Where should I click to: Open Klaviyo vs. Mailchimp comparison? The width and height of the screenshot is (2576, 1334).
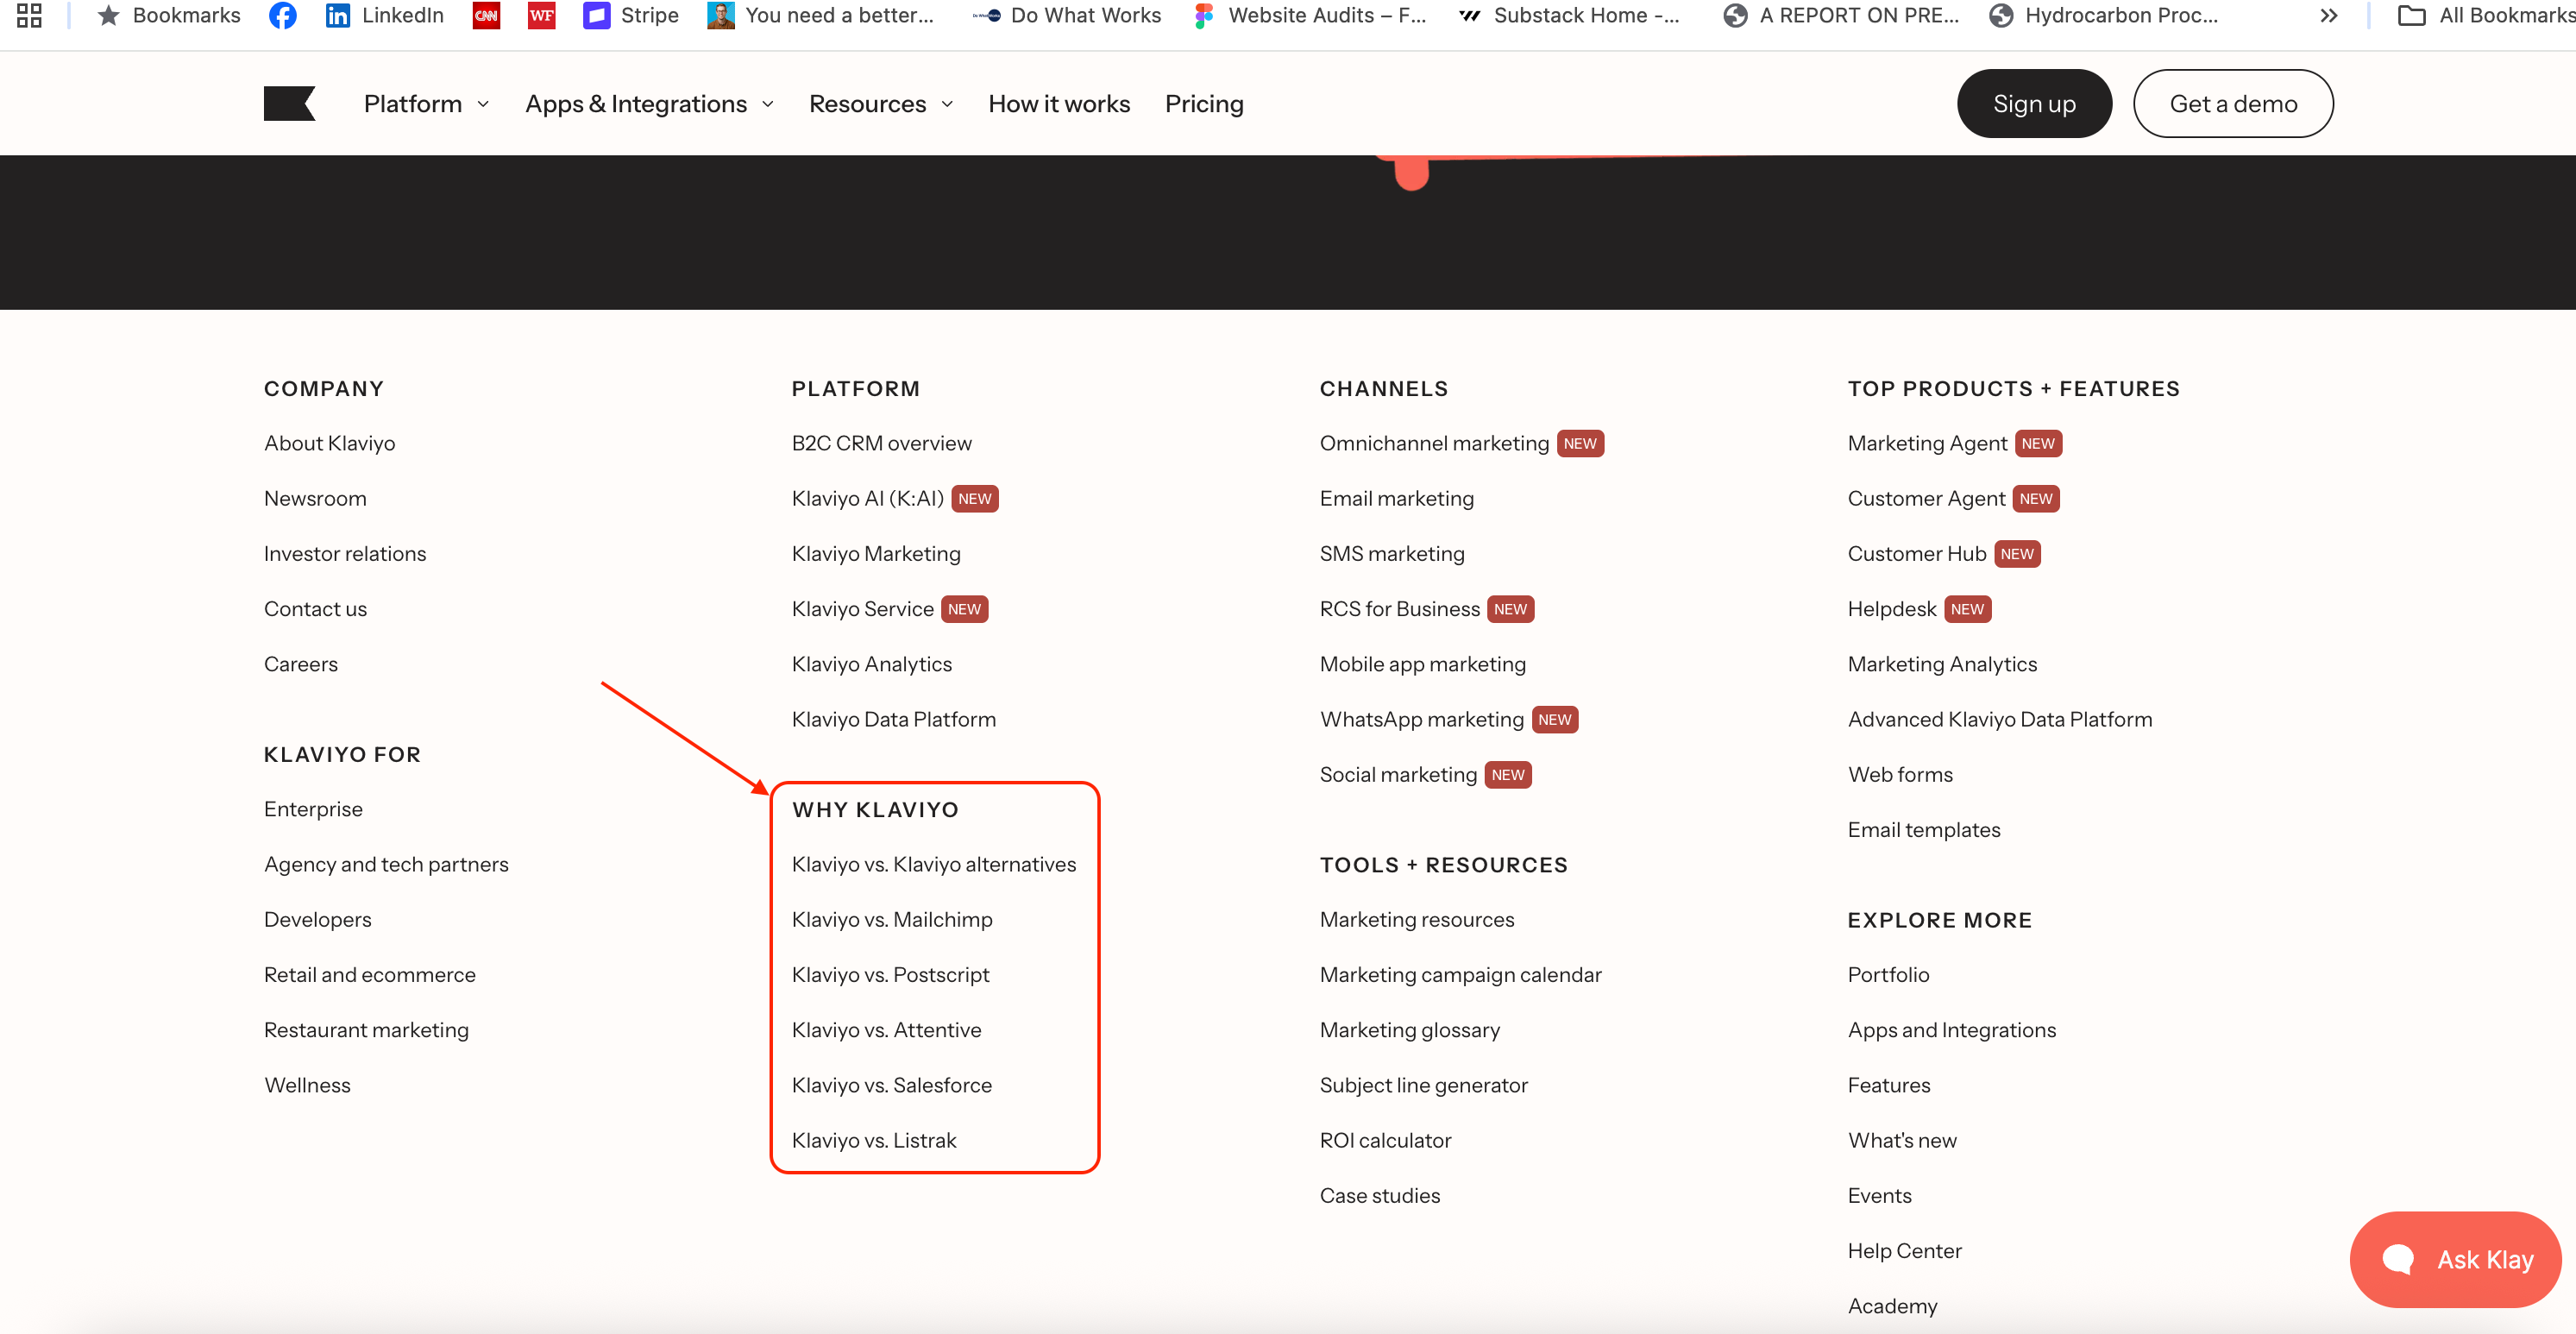(892, 919)
